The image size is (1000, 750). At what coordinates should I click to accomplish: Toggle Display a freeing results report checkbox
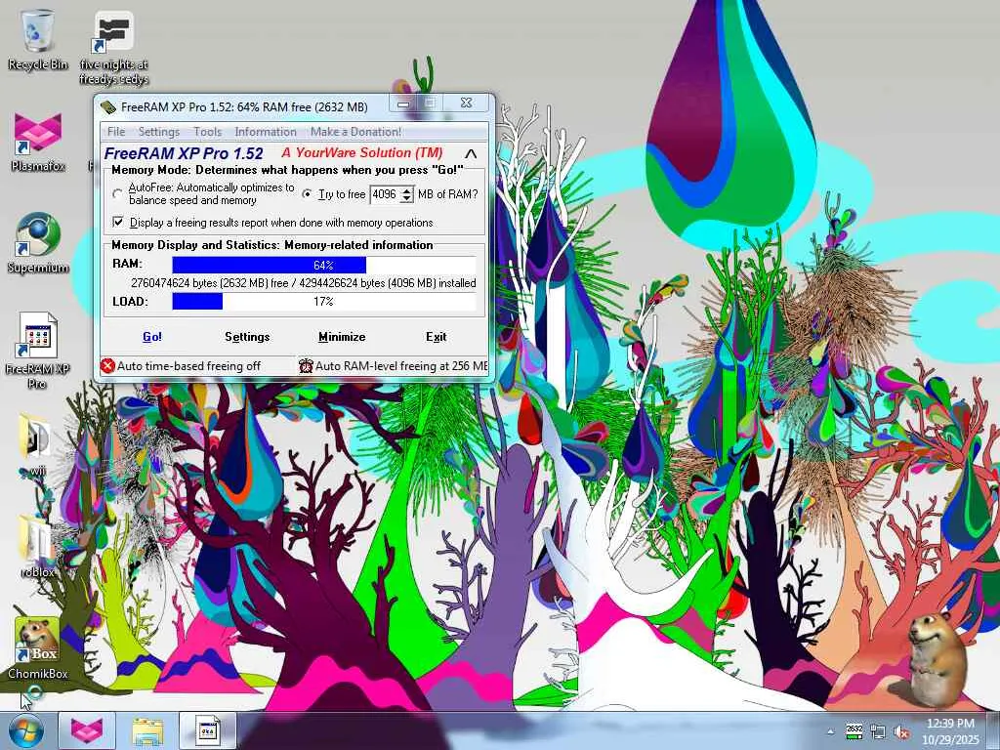[x=118, y=222]
